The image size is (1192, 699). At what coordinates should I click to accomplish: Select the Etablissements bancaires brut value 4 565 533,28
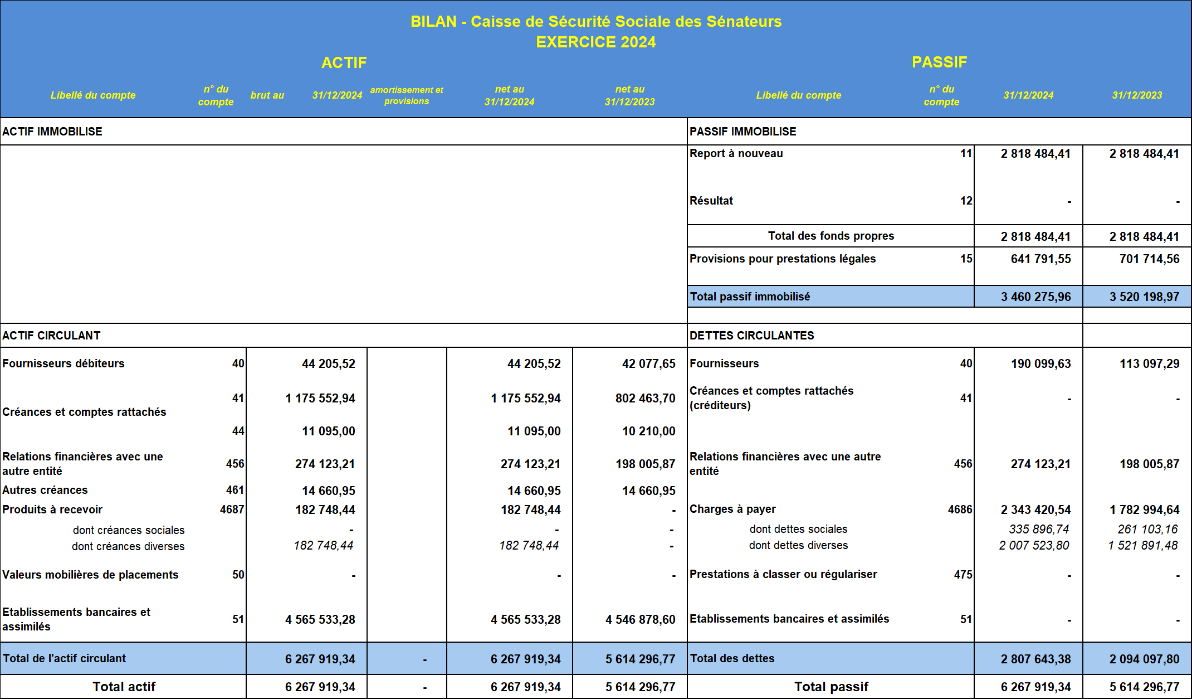(x=320, y=620)
